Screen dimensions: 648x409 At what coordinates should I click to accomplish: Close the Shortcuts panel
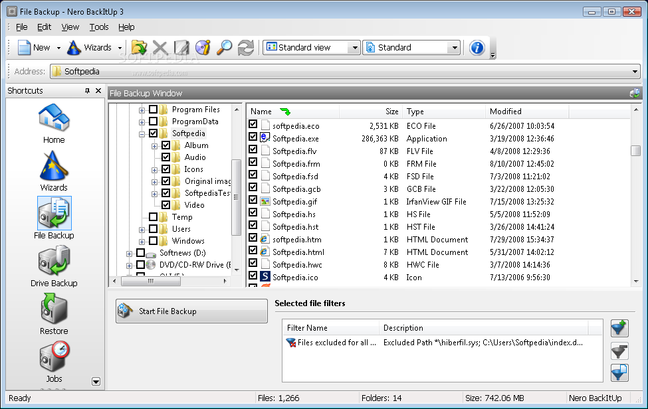coord(98,90)
